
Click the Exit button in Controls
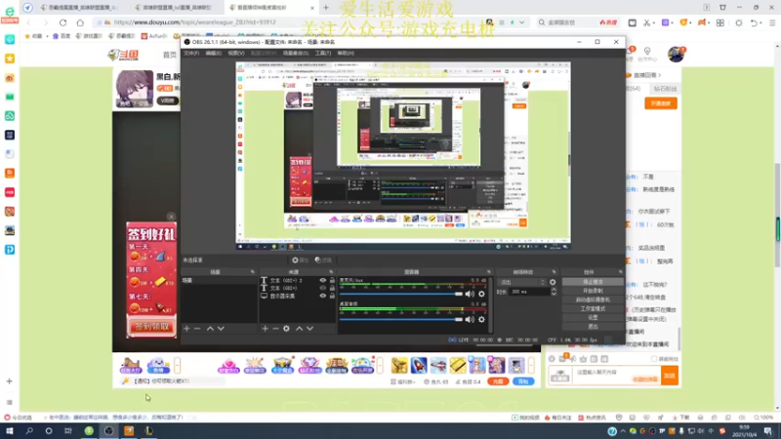[593, 327]
